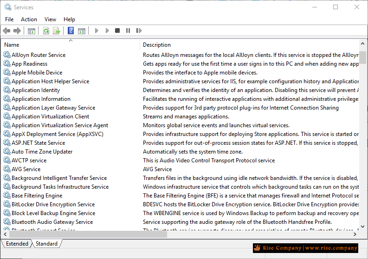368x259 pixels.
Task: Sort by the Name column header
Action: click(x=71, y=45)
